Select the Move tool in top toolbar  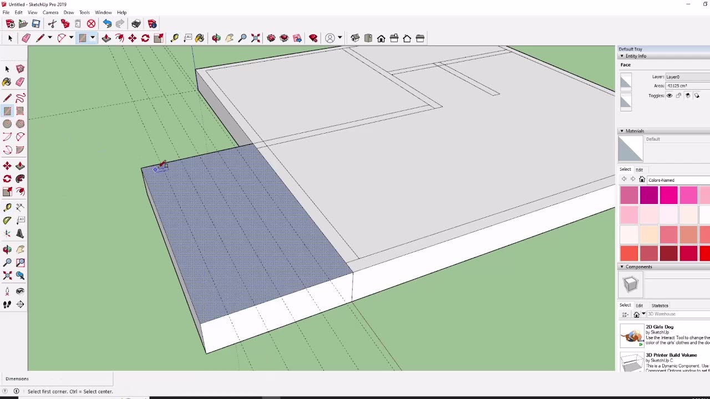click(132, 38)
